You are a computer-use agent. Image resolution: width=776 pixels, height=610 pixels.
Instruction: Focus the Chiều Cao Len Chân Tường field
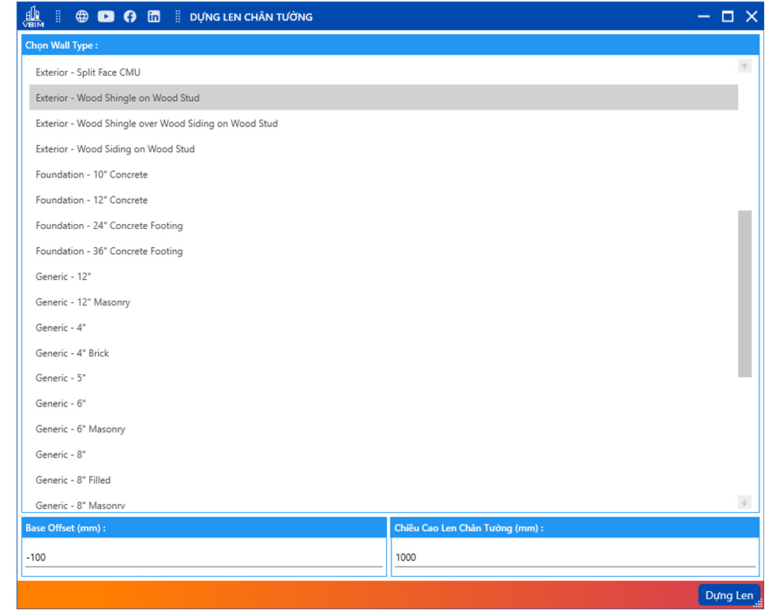click(x=574, y=557)
